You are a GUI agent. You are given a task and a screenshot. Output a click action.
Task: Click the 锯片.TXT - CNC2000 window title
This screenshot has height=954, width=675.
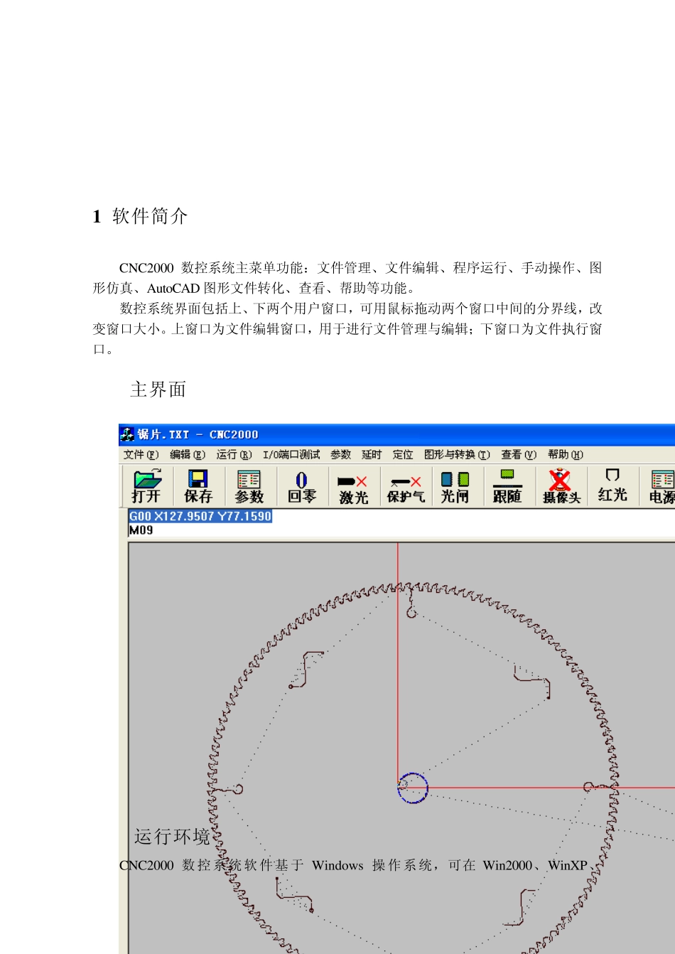(x=198, y=434)
